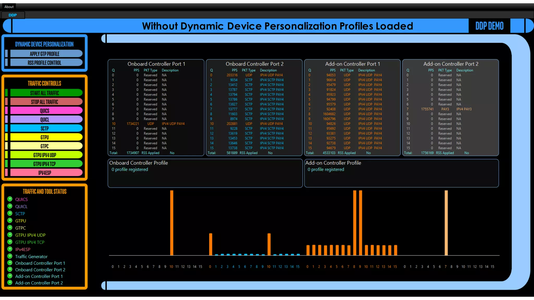This screenshot has width=534, height=300.
Task: Click the QUICS green status indicator
Action: point(10,199)
